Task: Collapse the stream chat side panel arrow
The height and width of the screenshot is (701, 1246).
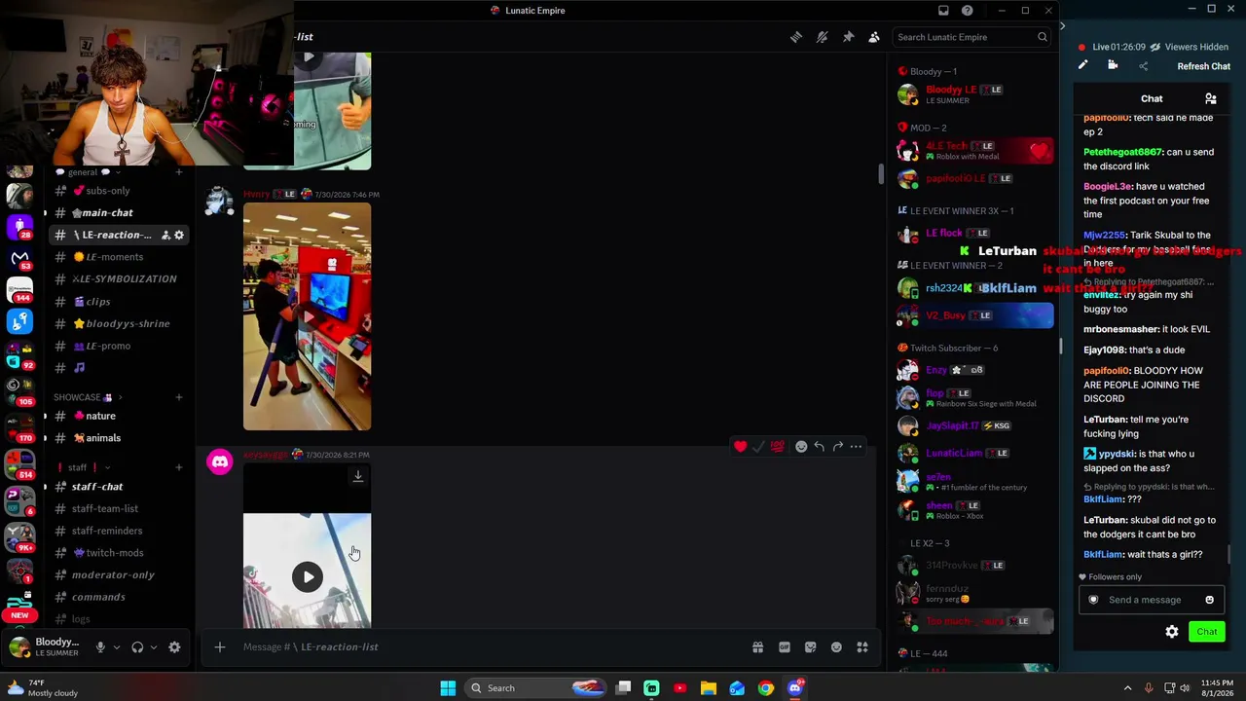Action: 1062,26
